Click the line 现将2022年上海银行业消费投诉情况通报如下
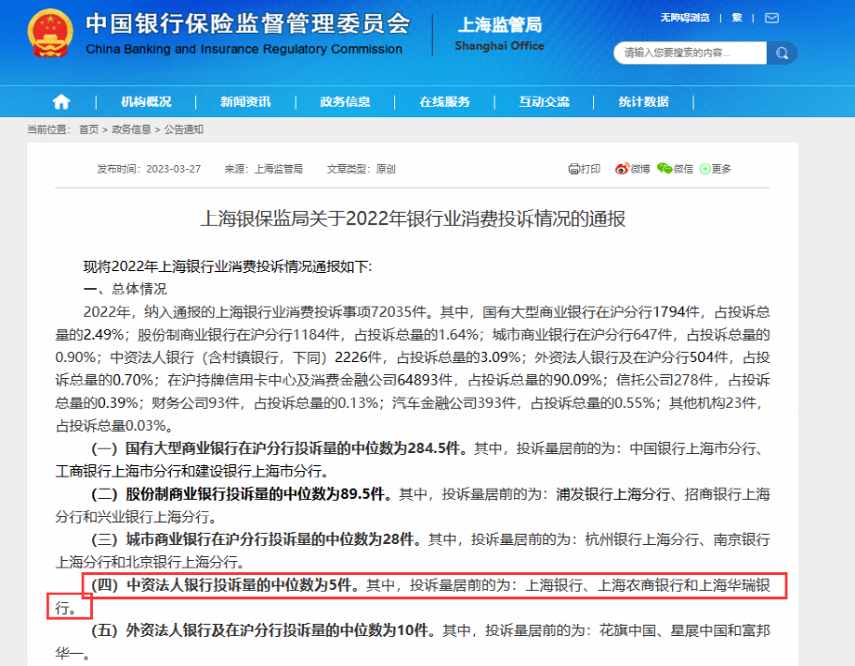Image resolution: width=855 pixels, height=666 pixels. pyautogui.click(x=227, y=266)
